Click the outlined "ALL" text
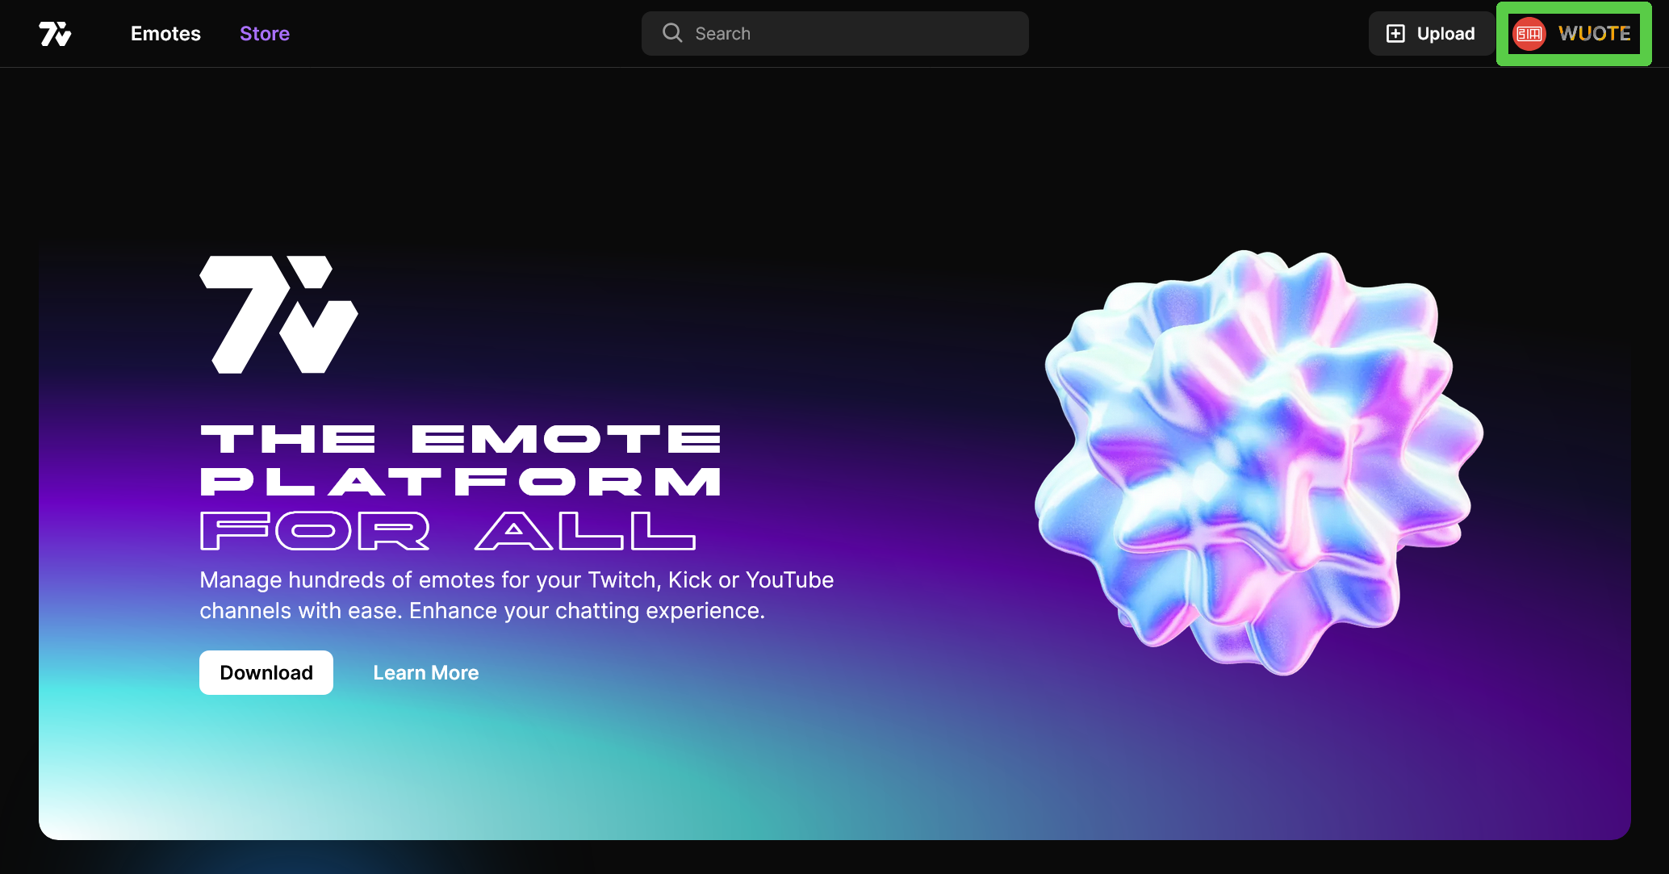1669x874 pixels. point(585,531)
